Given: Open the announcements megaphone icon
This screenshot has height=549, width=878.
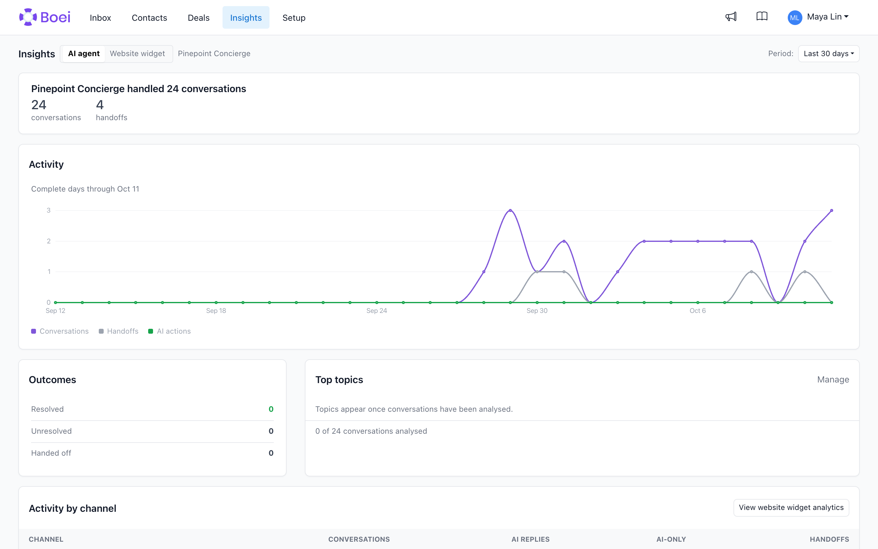Looking at the screenshot, I should [731, 17].
